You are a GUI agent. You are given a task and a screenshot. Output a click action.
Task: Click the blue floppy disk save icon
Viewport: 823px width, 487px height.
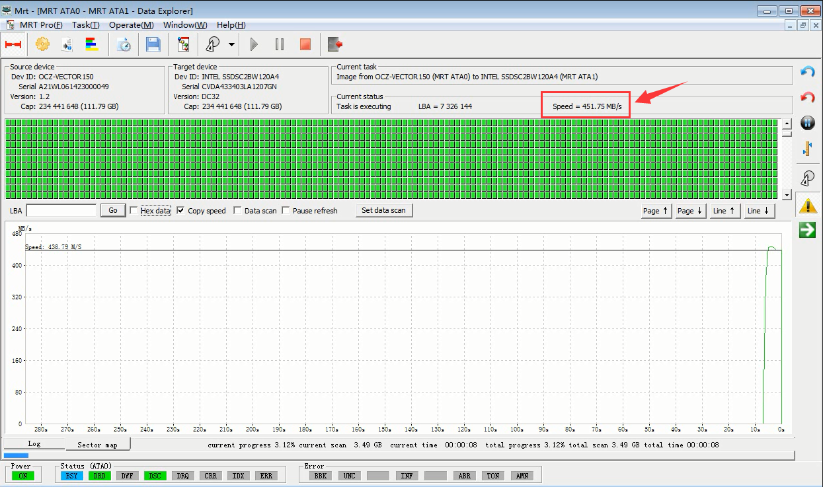[153, 44]
